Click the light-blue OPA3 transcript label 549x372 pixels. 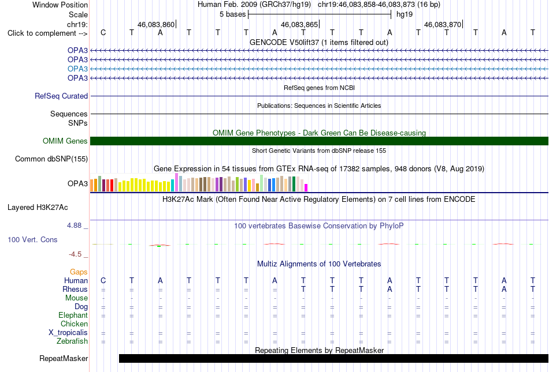77,69
